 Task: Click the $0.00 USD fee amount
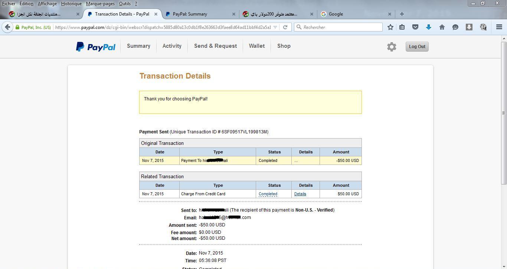(x=210, y=232)
